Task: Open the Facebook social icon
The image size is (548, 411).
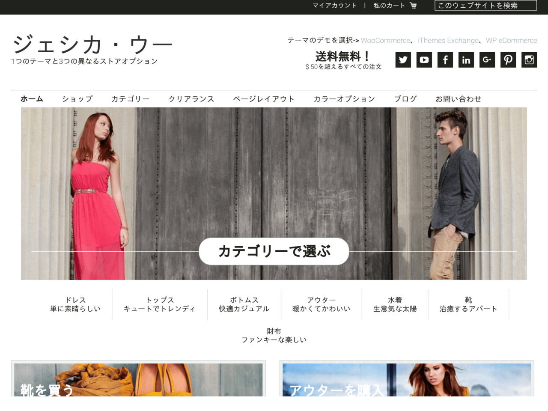Action: click(445, 60)
